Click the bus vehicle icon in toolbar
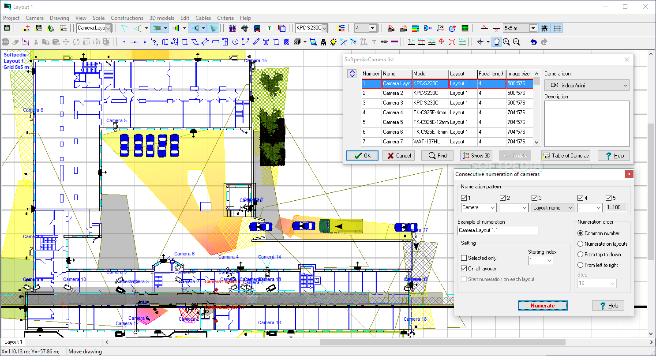656x356 pixels. click(257, 28)
